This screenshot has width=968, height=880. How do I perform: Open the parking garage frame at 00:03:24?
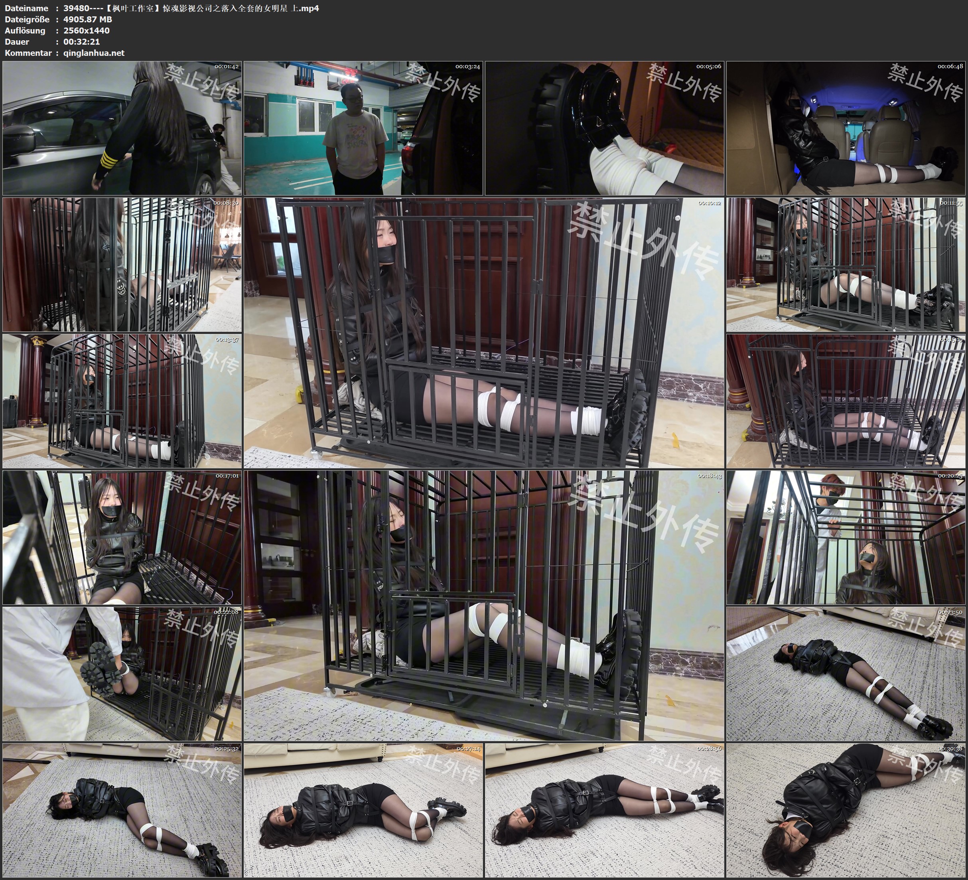[363, 128]
